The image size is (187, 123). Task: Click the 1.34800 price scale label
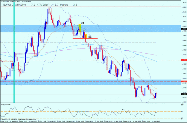pos(184,50)
